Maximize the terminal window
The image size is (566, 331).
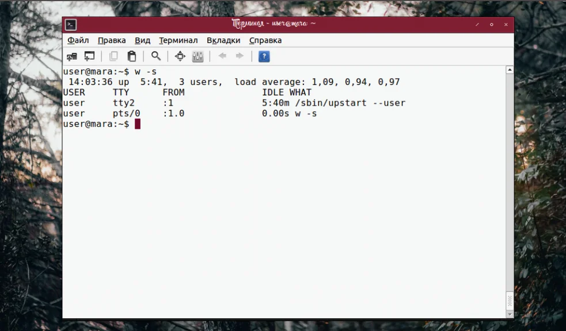coord(491,25)
